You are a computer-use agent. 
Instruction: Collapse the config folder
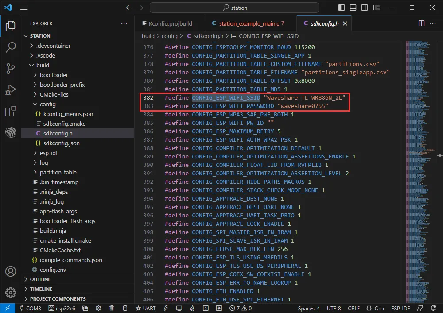[x=47, y=104]
